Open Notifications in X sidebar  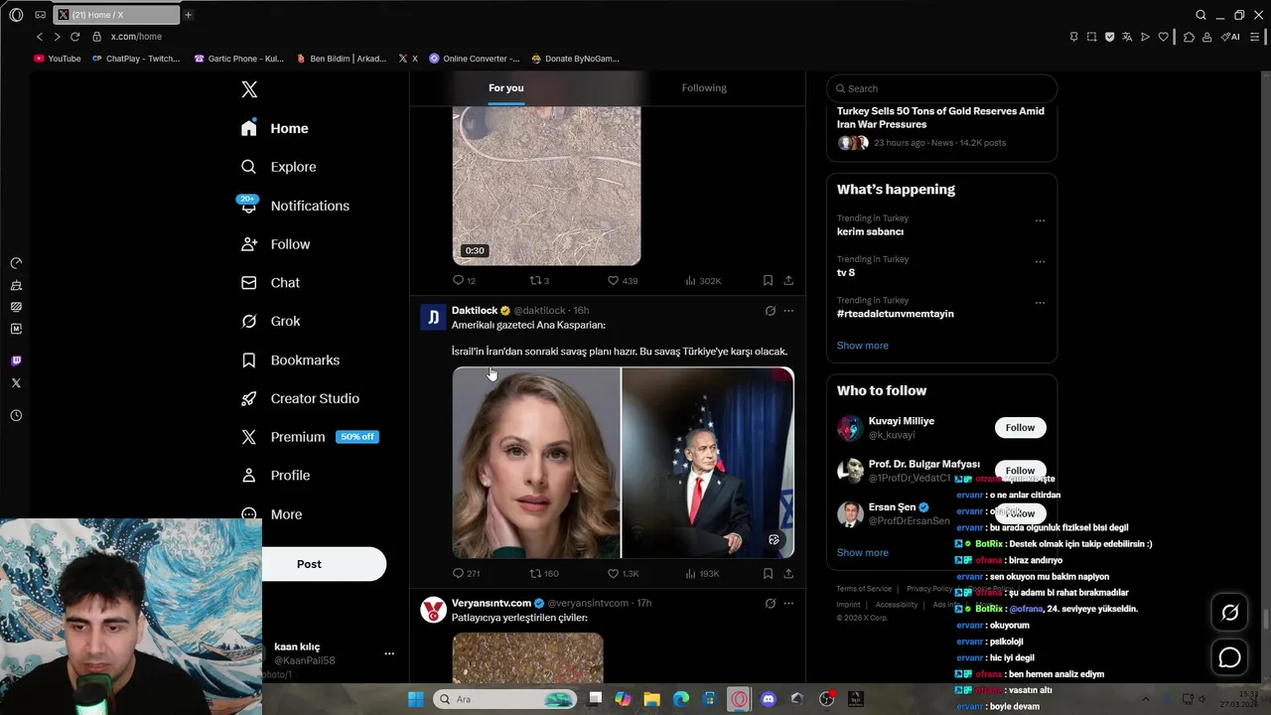(x=295, y=206)
